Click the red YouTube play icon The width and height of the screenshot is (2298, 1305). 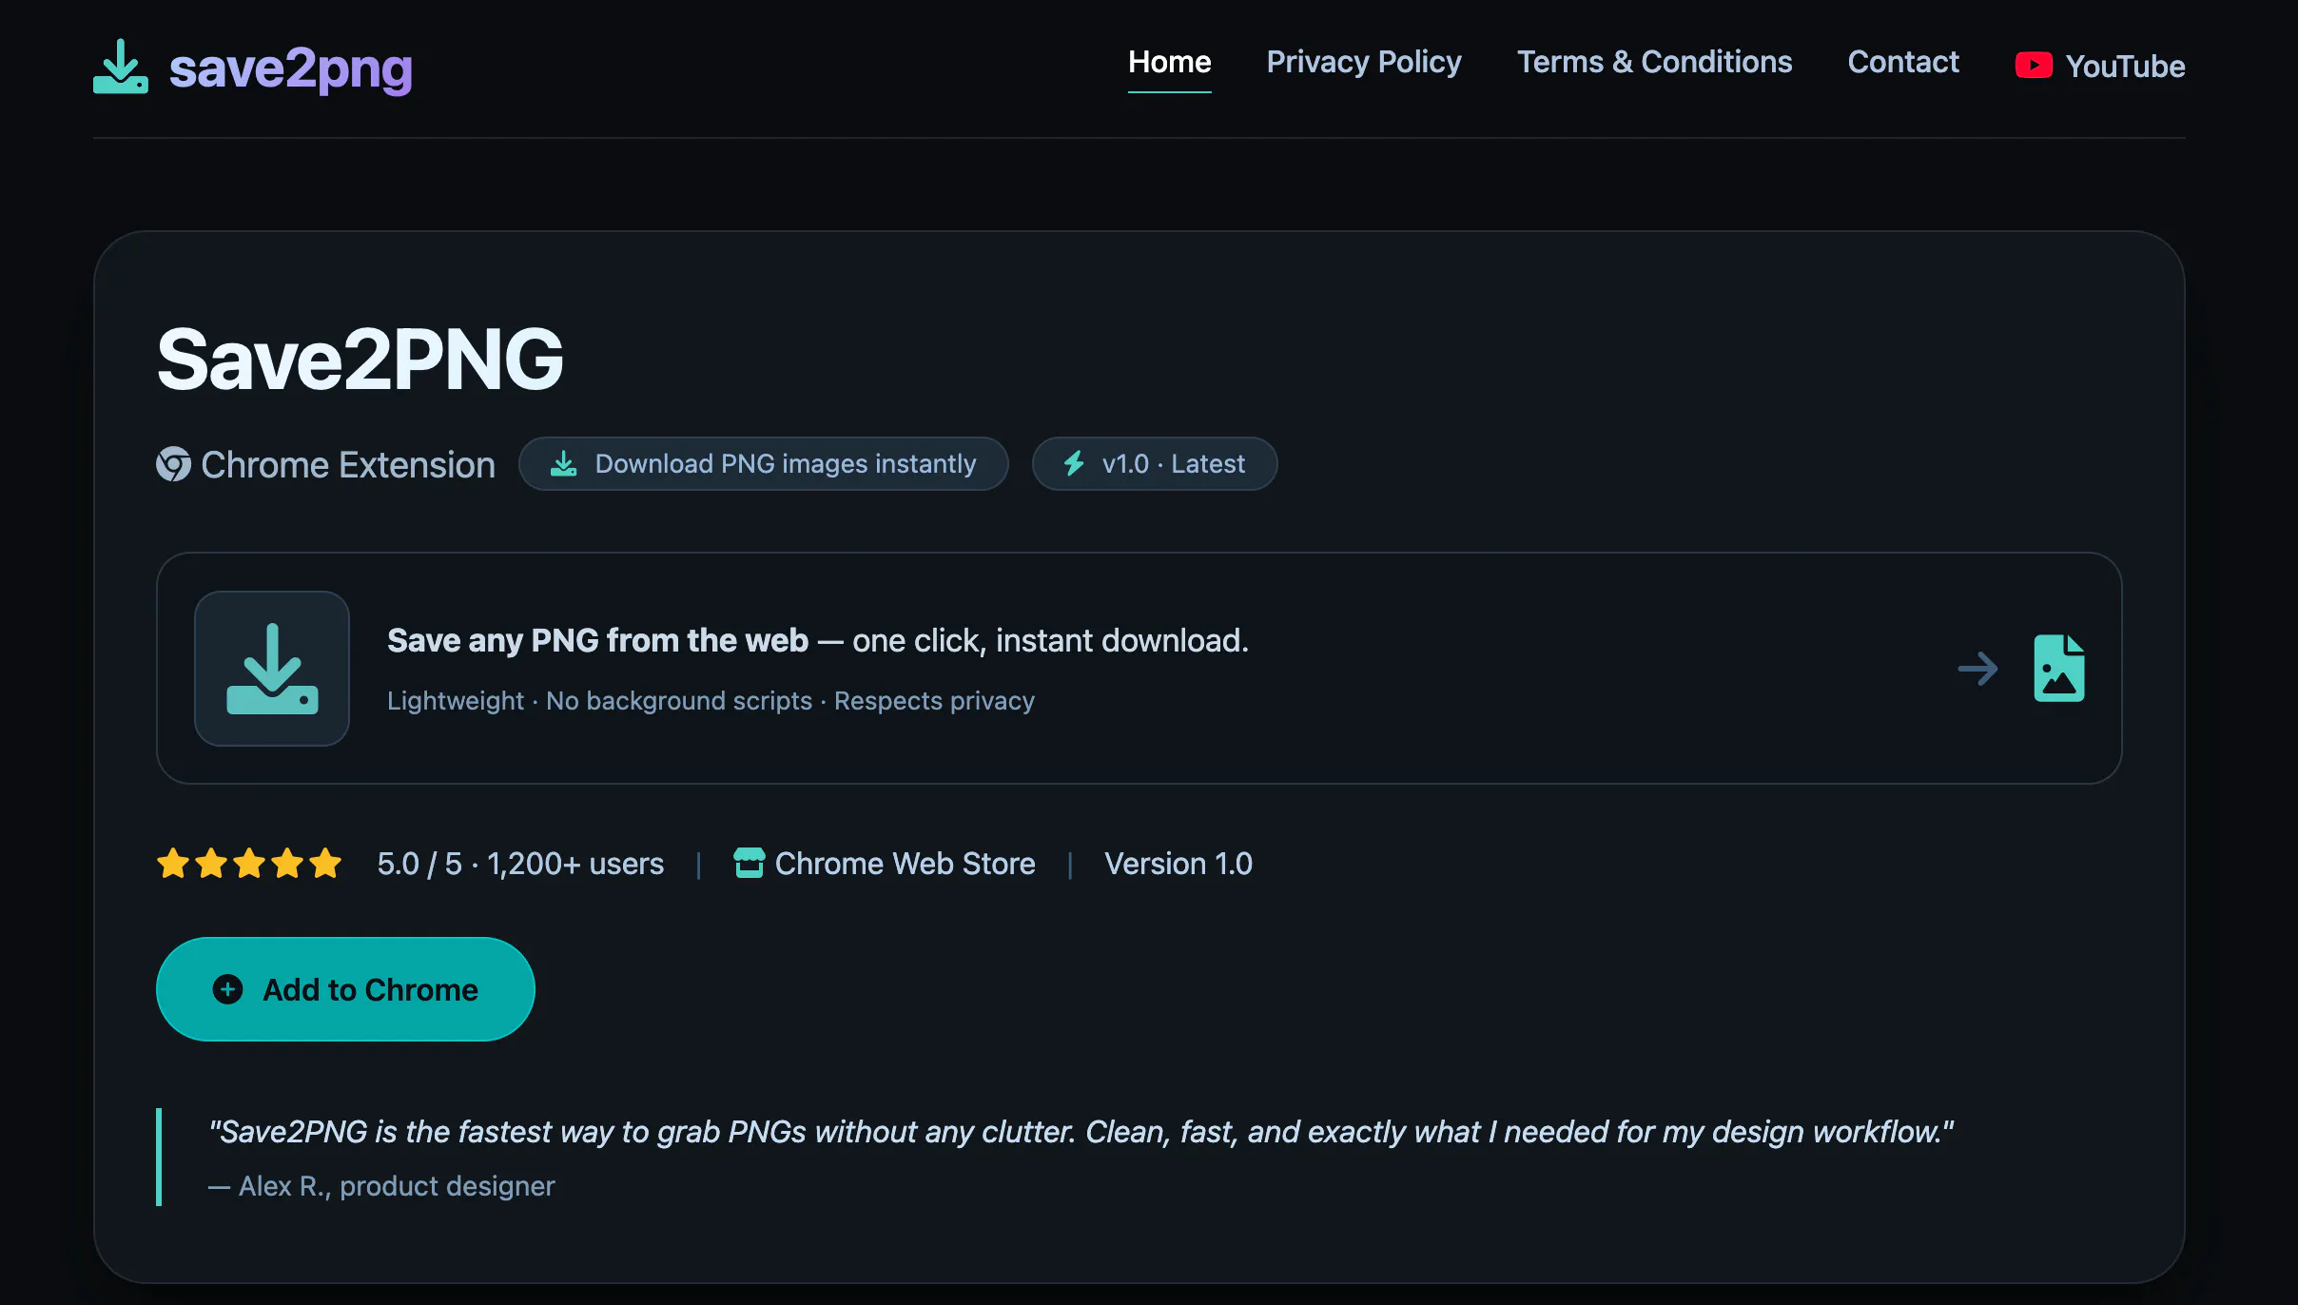(x=2034, y=66)
